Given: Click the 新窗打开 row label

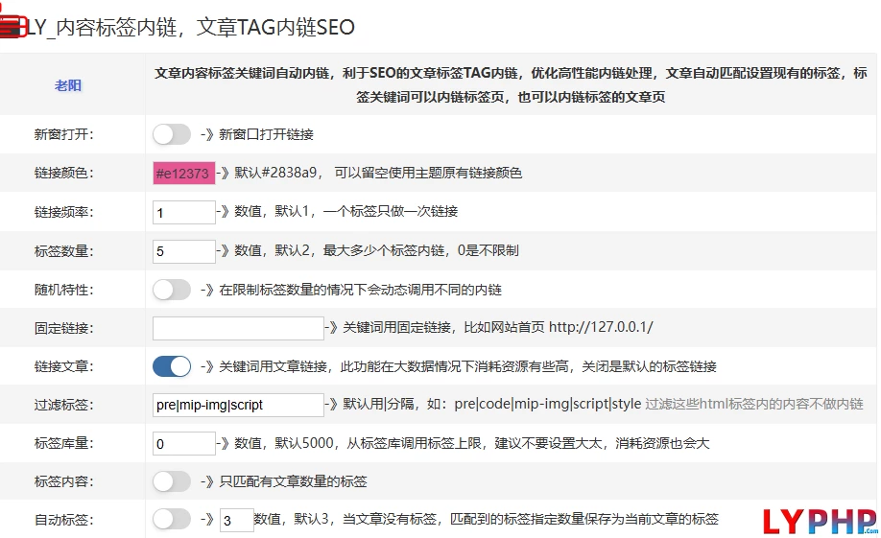Looking at the screenshot, I should [63, 134].
